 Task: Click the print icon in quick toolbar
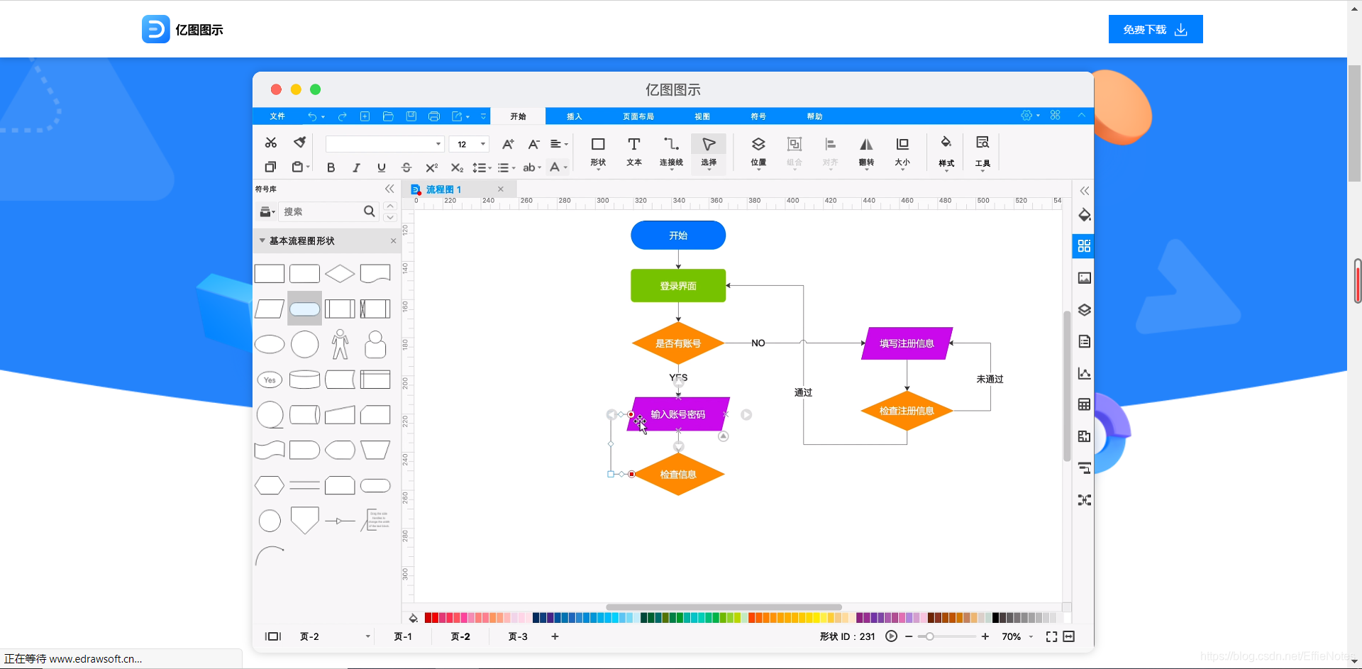(x=434, y=116)
